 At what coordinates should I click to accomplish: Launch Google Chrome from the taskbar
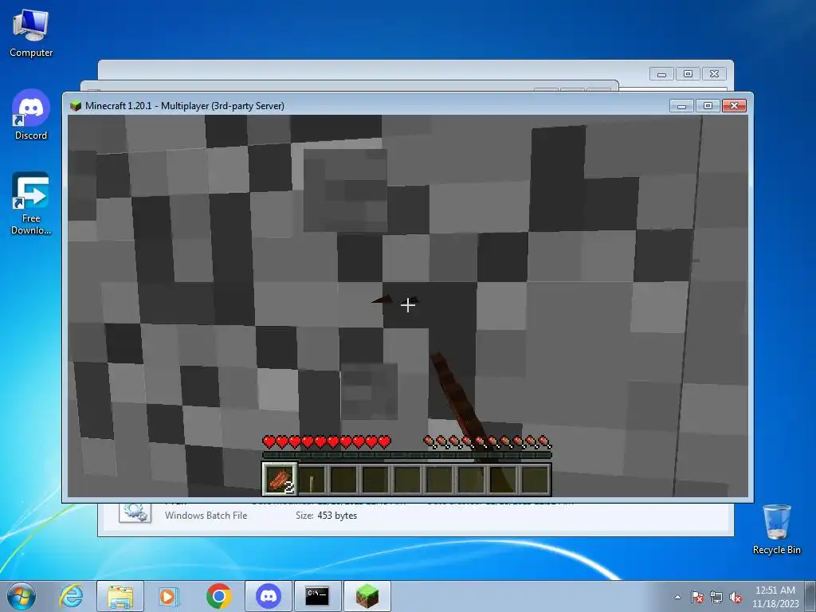click(x=219, y=596)
